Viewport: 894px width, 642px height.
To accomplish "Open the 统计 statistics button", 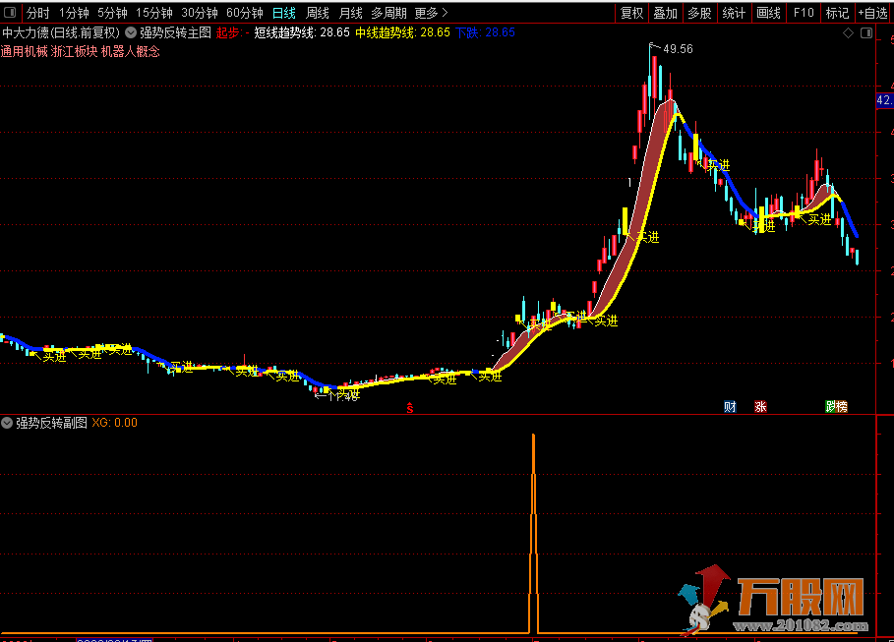I will (734, 13).
